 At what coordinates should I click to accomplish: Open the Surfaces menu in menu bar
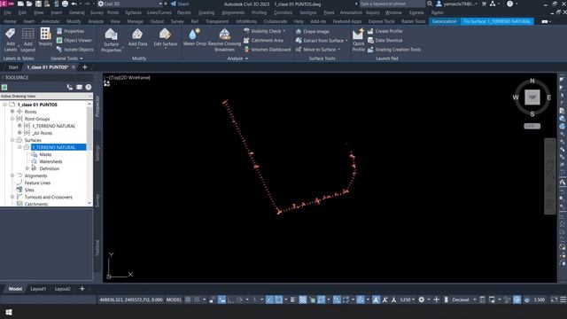point(133,12)
